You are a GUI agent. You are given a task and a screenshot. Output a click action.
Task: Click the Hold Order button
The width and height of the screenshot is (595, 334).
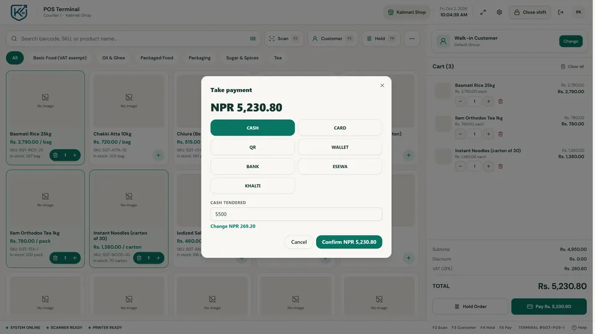click(470, 306)
